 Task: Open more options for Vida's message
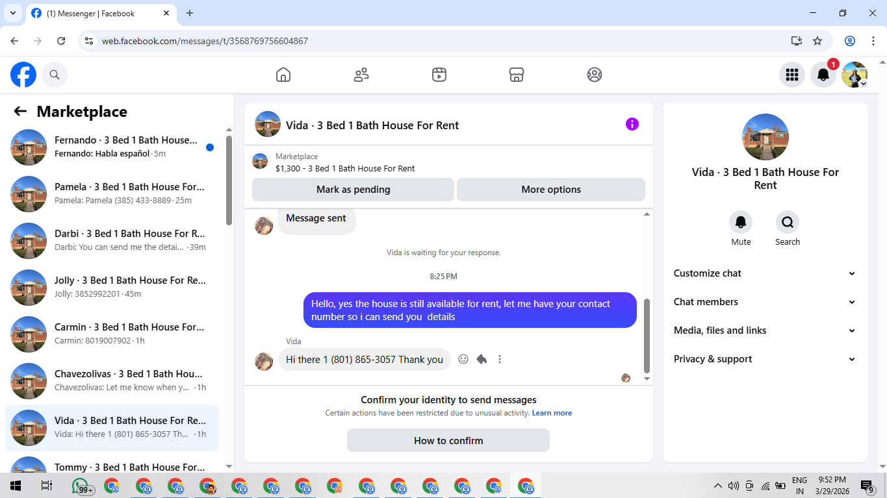pyautogui.click(x=500, y=359)
